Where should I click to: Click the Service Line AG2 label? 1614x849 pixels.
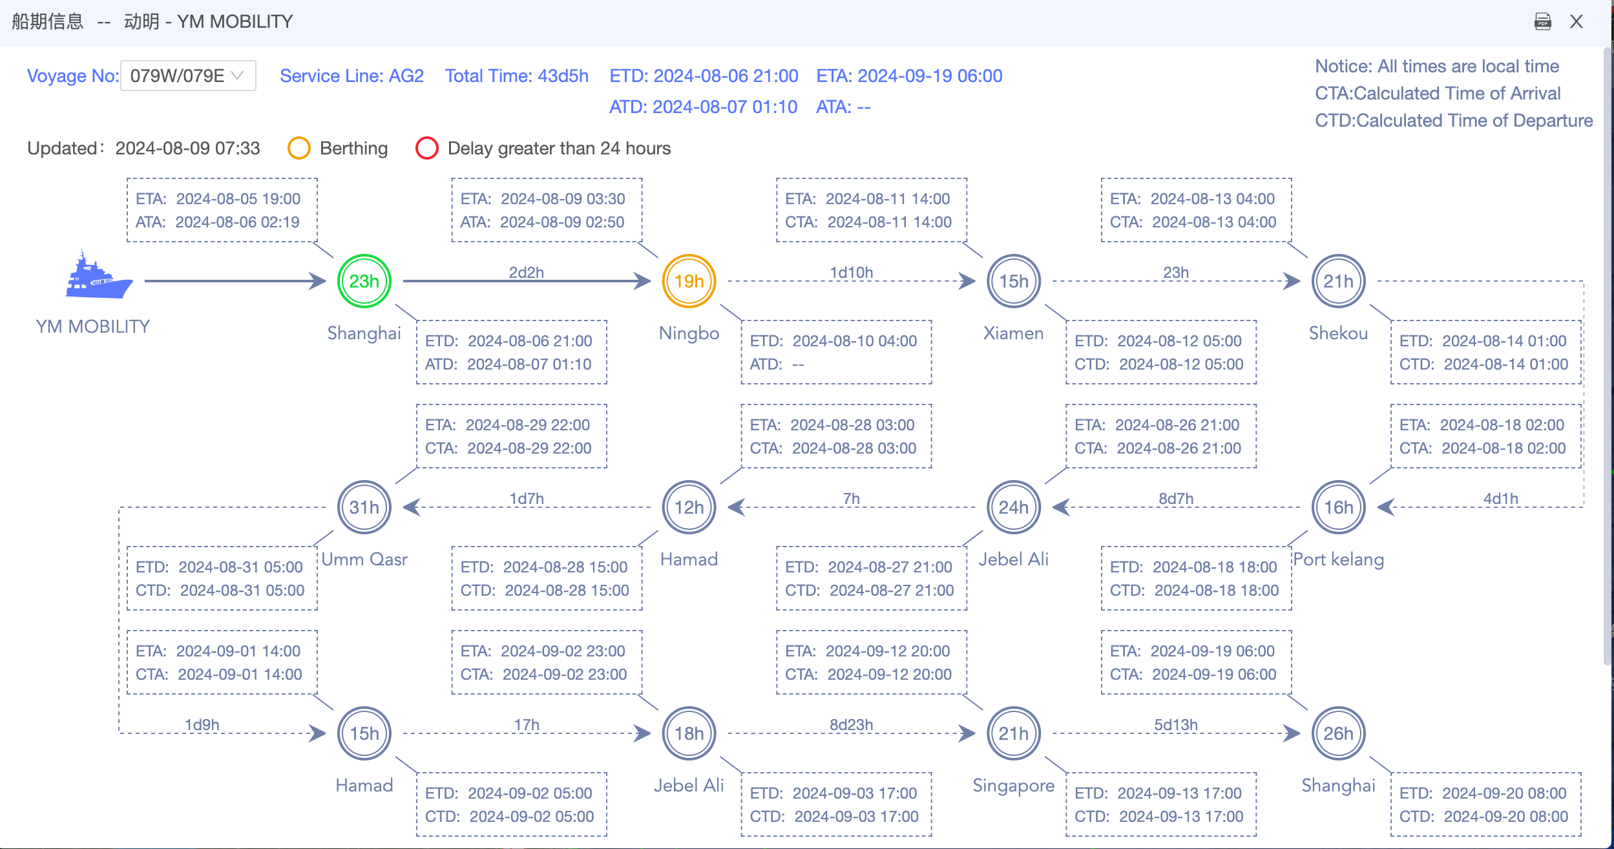click(x=351, y=76)
